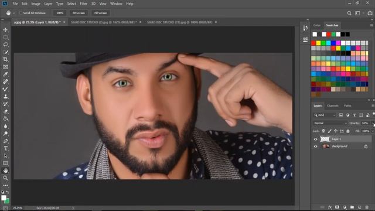Open the File menu
The height and width of the screenshot is (211, 375).
(15, 4)
